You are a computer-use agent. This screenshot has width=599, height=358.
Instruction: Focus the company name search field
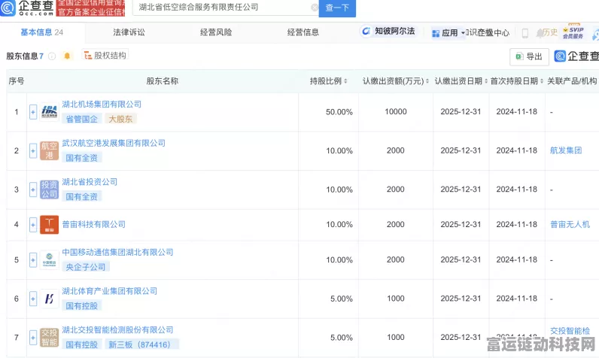[226, 8]
